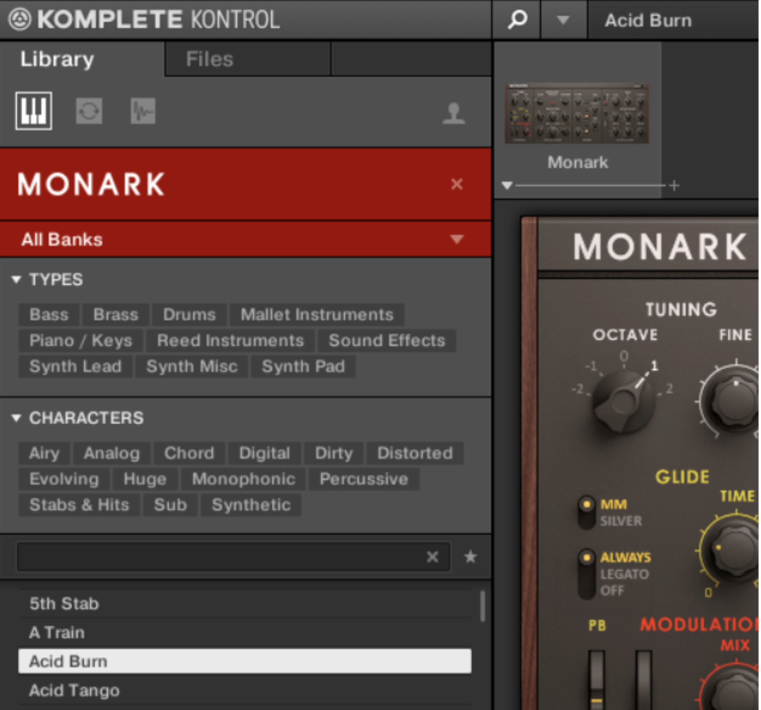
Task: Mark the preset as favorite with the star
Action: pyautogui.click(x=470, y=557)
